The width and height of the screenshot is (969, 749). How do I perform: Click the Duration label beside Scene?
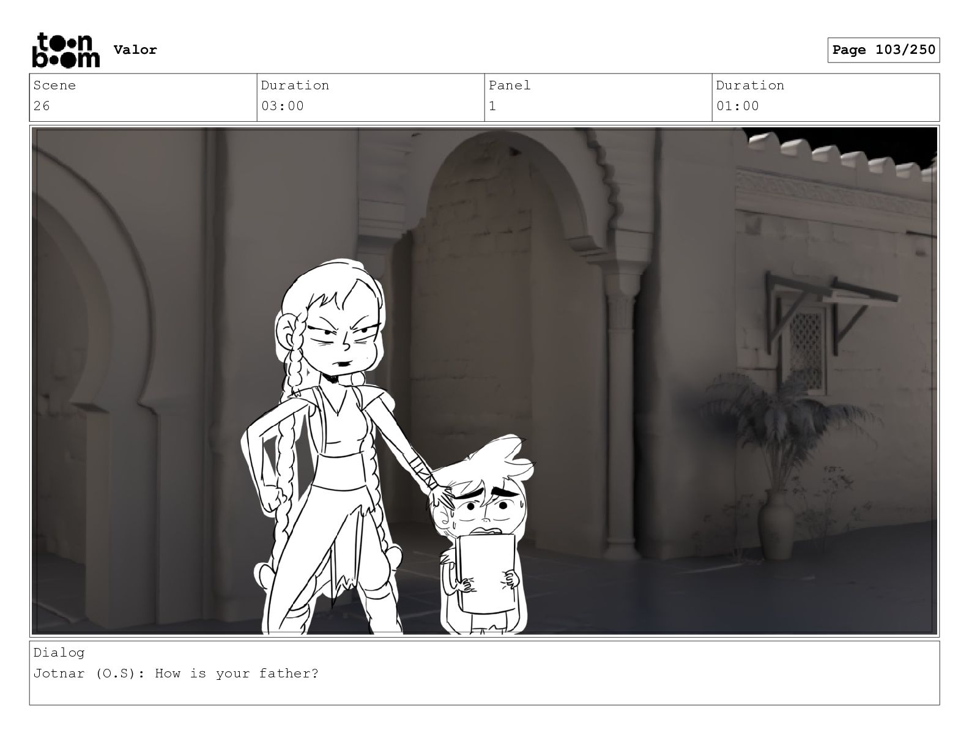pyautogui.click(x=295, y=86)
